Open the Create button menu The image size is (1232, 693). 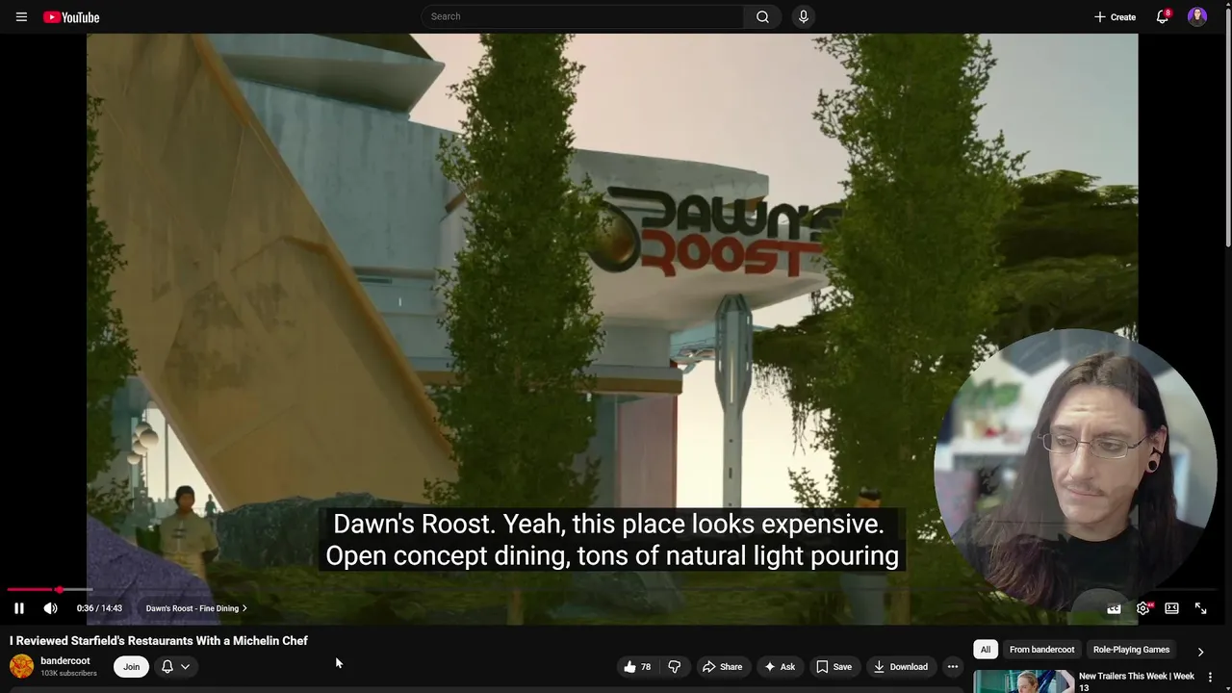(1115, 17)
